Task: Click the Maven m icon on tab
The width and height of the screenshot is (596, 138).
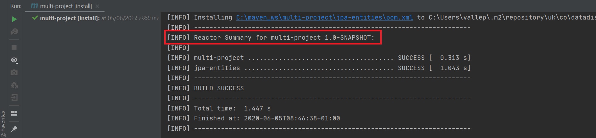Action: click(34, 6)
